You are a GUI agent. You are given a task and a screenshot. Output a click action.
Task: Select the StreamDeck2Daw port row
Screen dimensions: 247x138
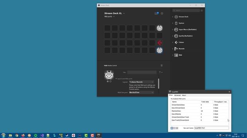pyautogui.click(x=200, y=105)
